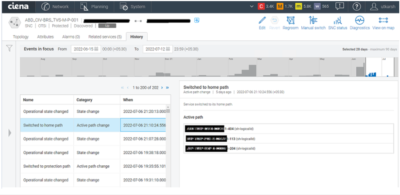Click the orange Major alarms badge
The width and height of the screenshot is (400, 195).
280,7
